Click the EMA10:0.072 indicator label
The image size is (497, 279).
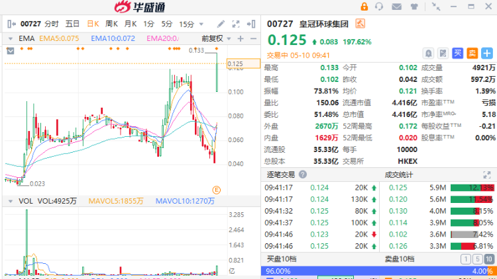point(113,38)
